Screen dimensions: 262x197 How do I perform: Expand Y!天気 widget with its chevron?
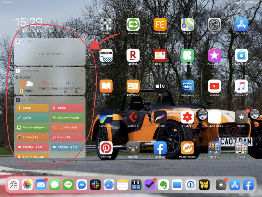coord(83,71)
